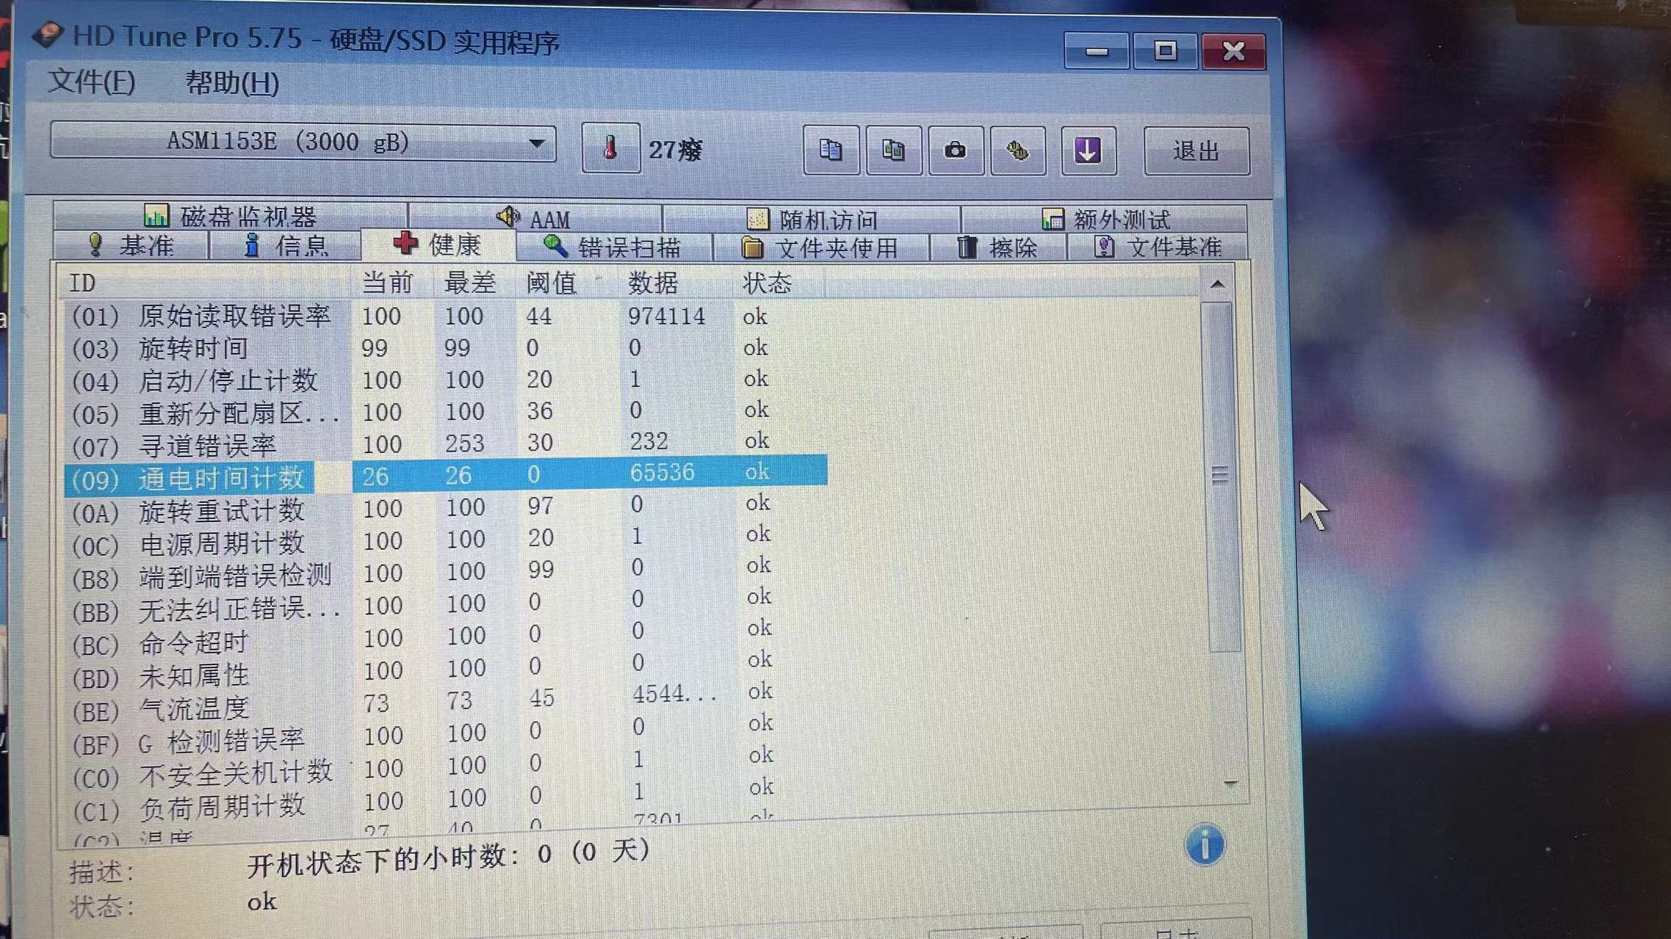
Task: Select the (07) 寻道错误率 row
Action: point(445,443)
